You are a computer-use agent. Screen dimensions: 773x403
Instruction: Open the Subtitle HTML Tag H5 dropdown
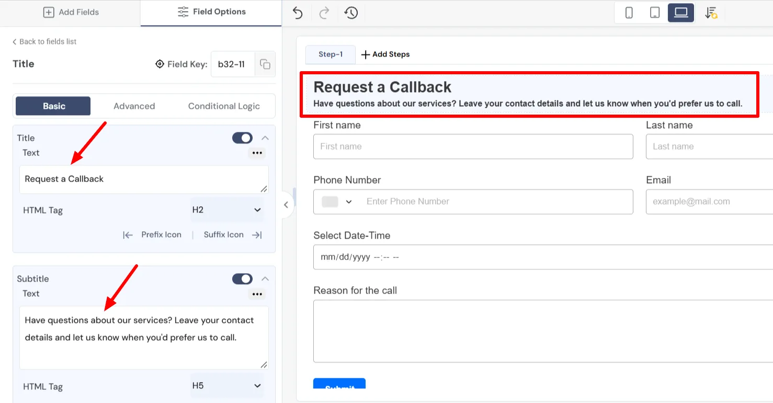tap(226, 386)
